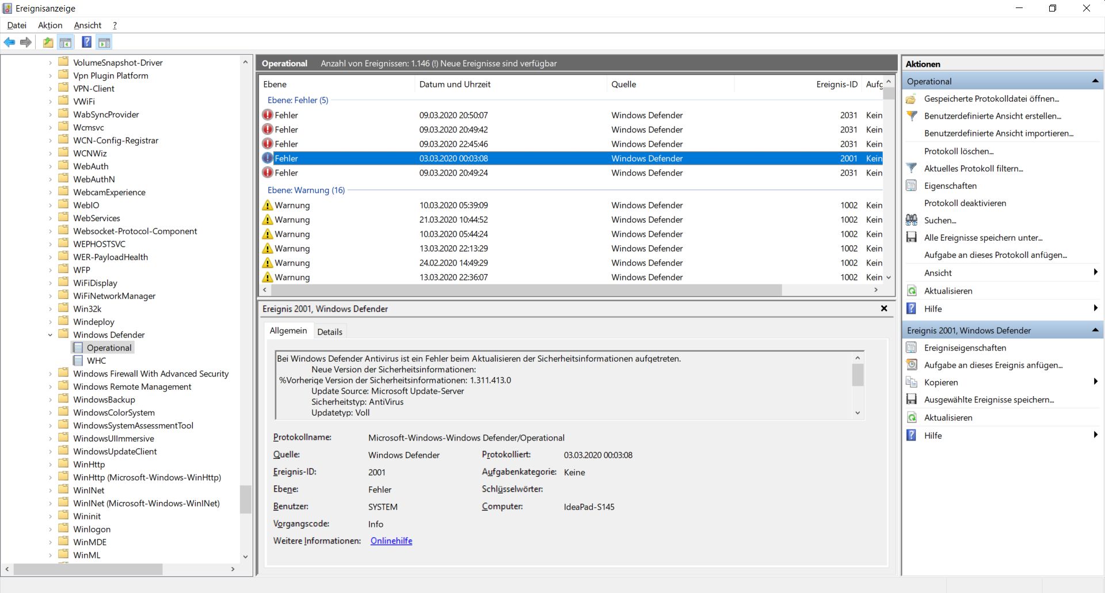1105x593 pixels.
Task: Open the Ansicht submenu arrow in Actions
Action: [x=1095, y=272]
